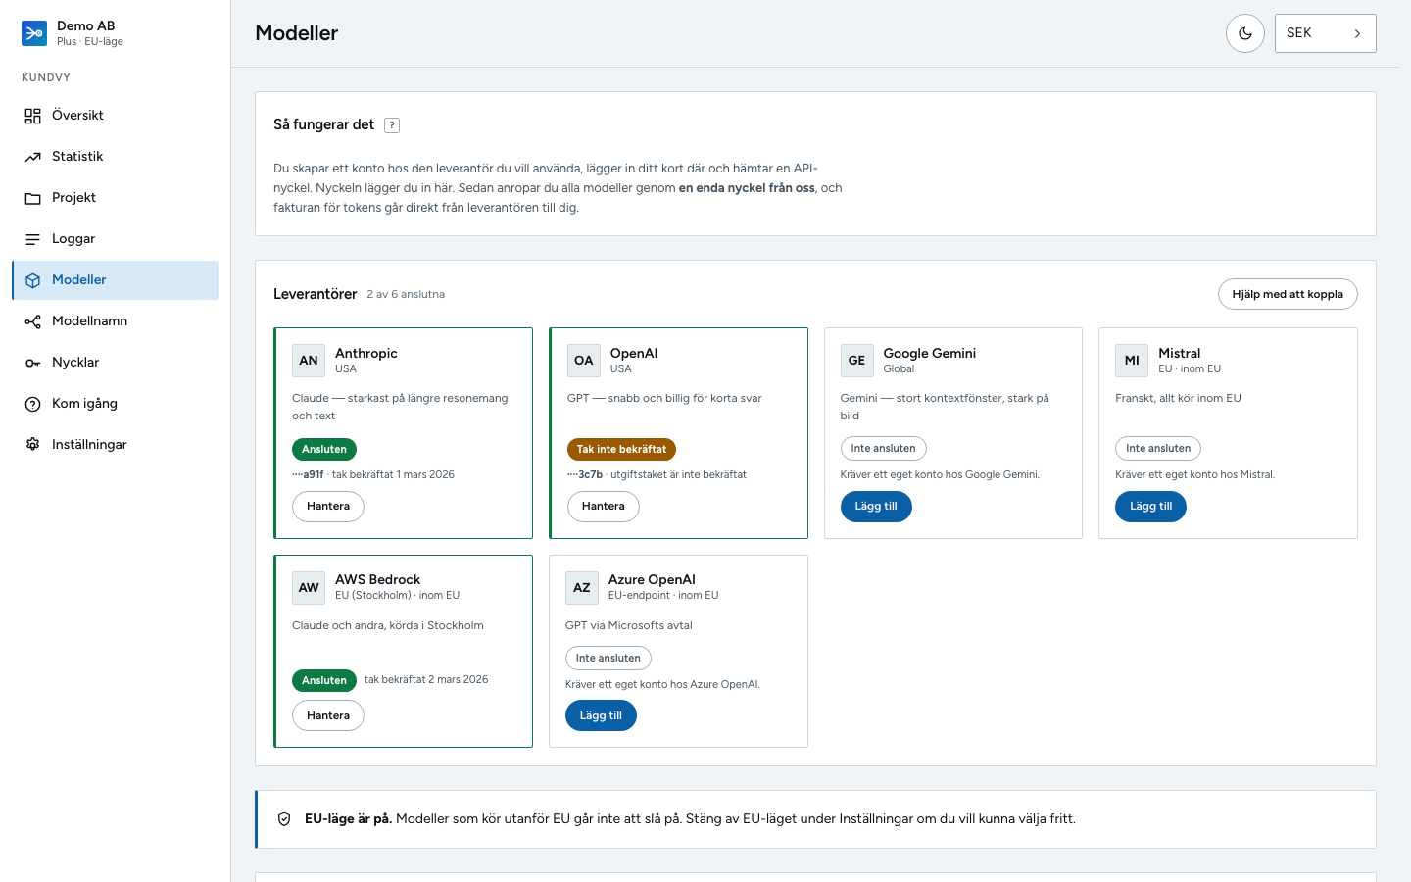Click the Projekt folder icon
Image resolution: width=1411 pixels, height=882 pixels.
[x=33, y=198]
